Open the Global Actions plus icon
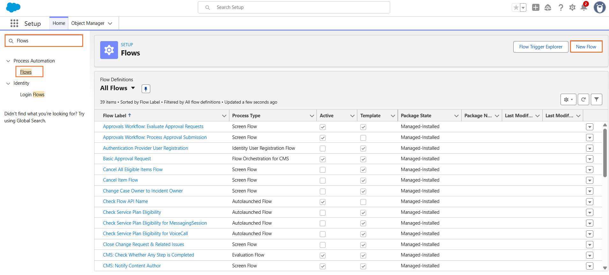The width and height of the screenshot is (609, 275). coord(536,7)
